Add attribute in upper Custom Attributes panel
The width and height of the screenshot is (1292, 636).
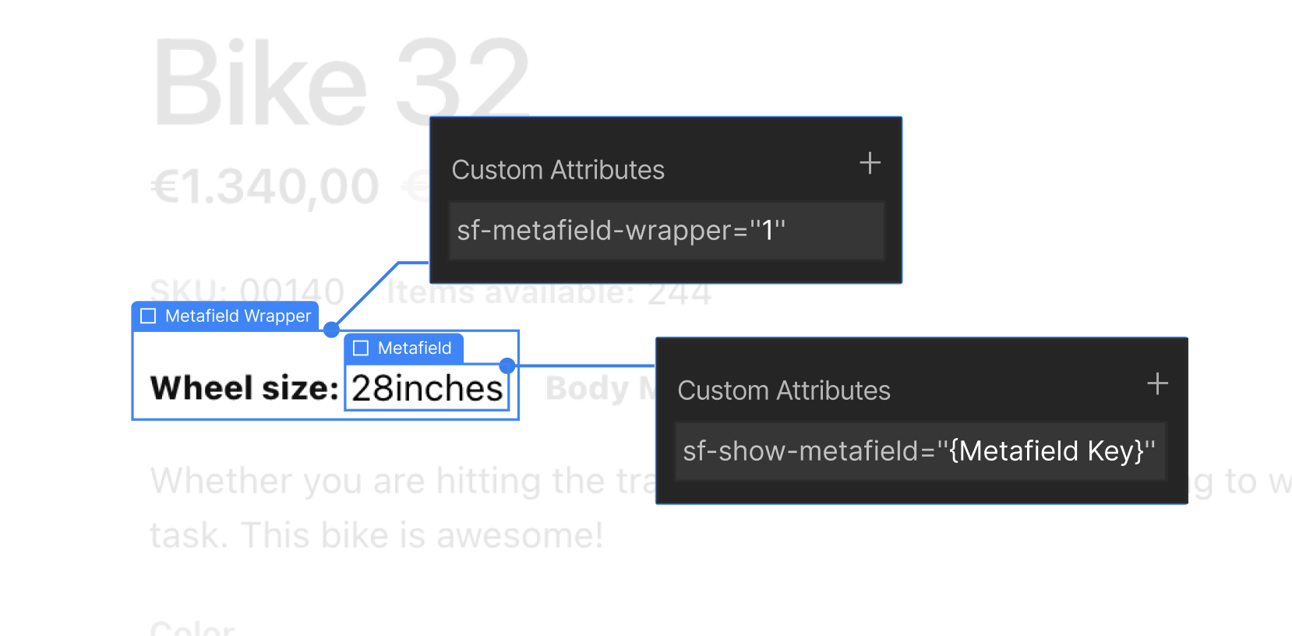coord(870,163)
